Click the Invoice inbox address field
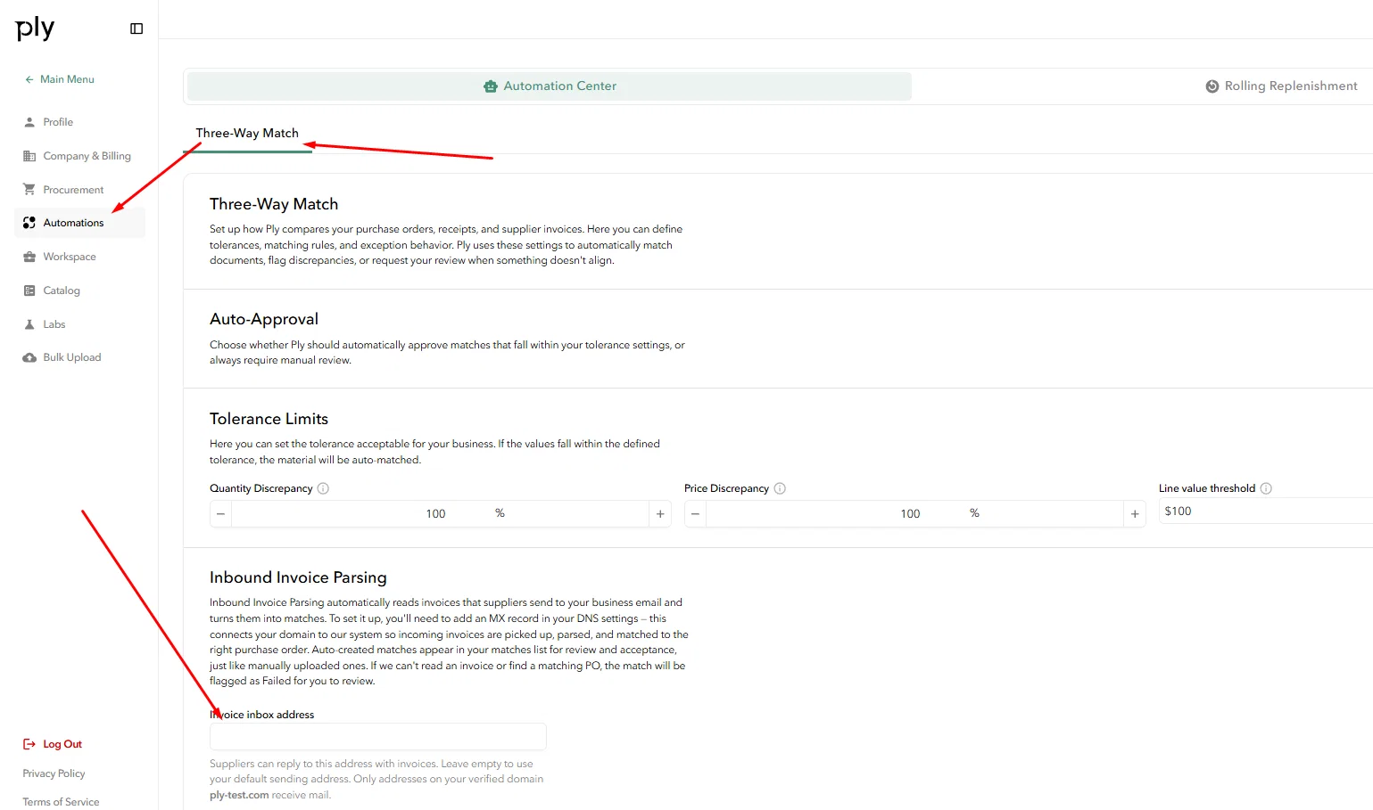 (378, 737)
